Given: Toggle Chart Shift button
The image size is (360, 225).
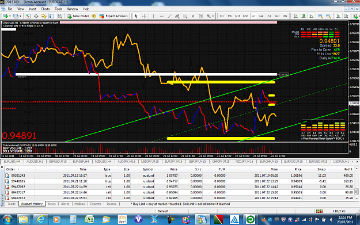Looking at the screenshot, I should pos(346,16).
